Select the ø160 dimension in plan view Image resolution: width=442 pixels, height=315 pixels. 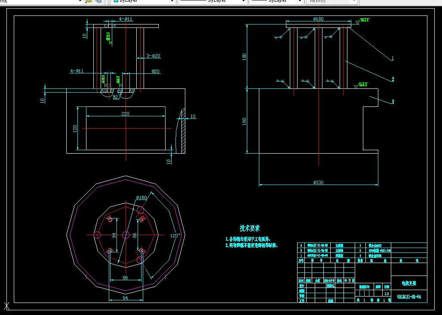click(141, 197)
